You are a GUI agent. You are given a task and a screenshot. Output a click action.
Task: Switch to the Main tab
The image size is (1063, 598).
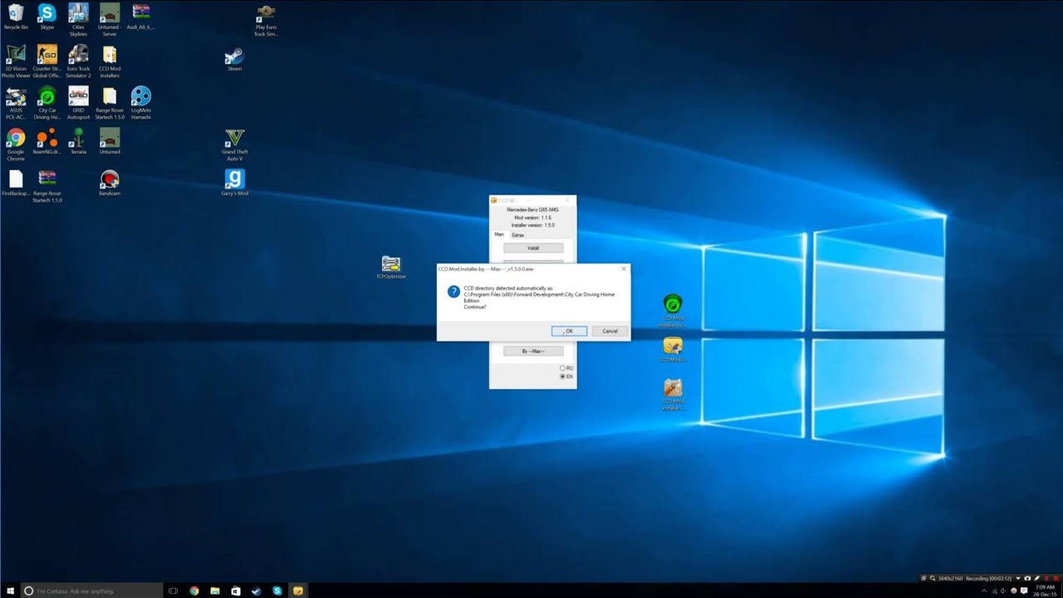(x=499, y=235)
